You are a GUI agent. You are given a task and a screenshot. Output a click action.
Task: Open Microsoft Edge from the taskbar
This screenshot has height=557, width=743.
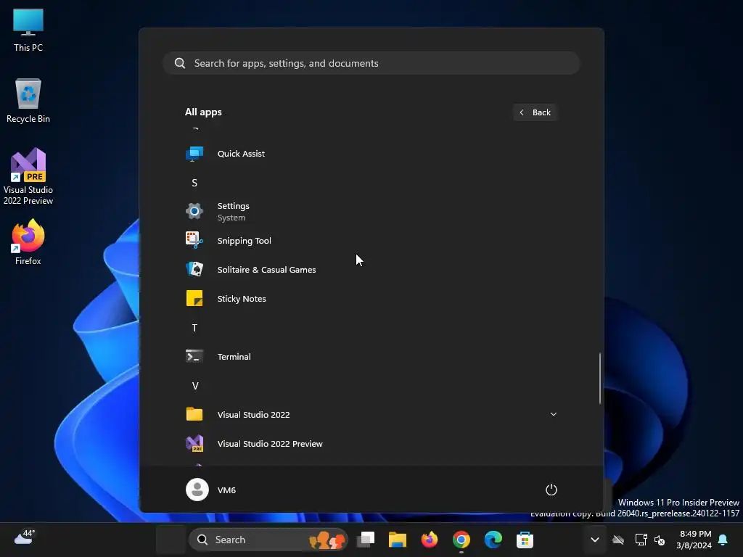(x=493, y=540)
